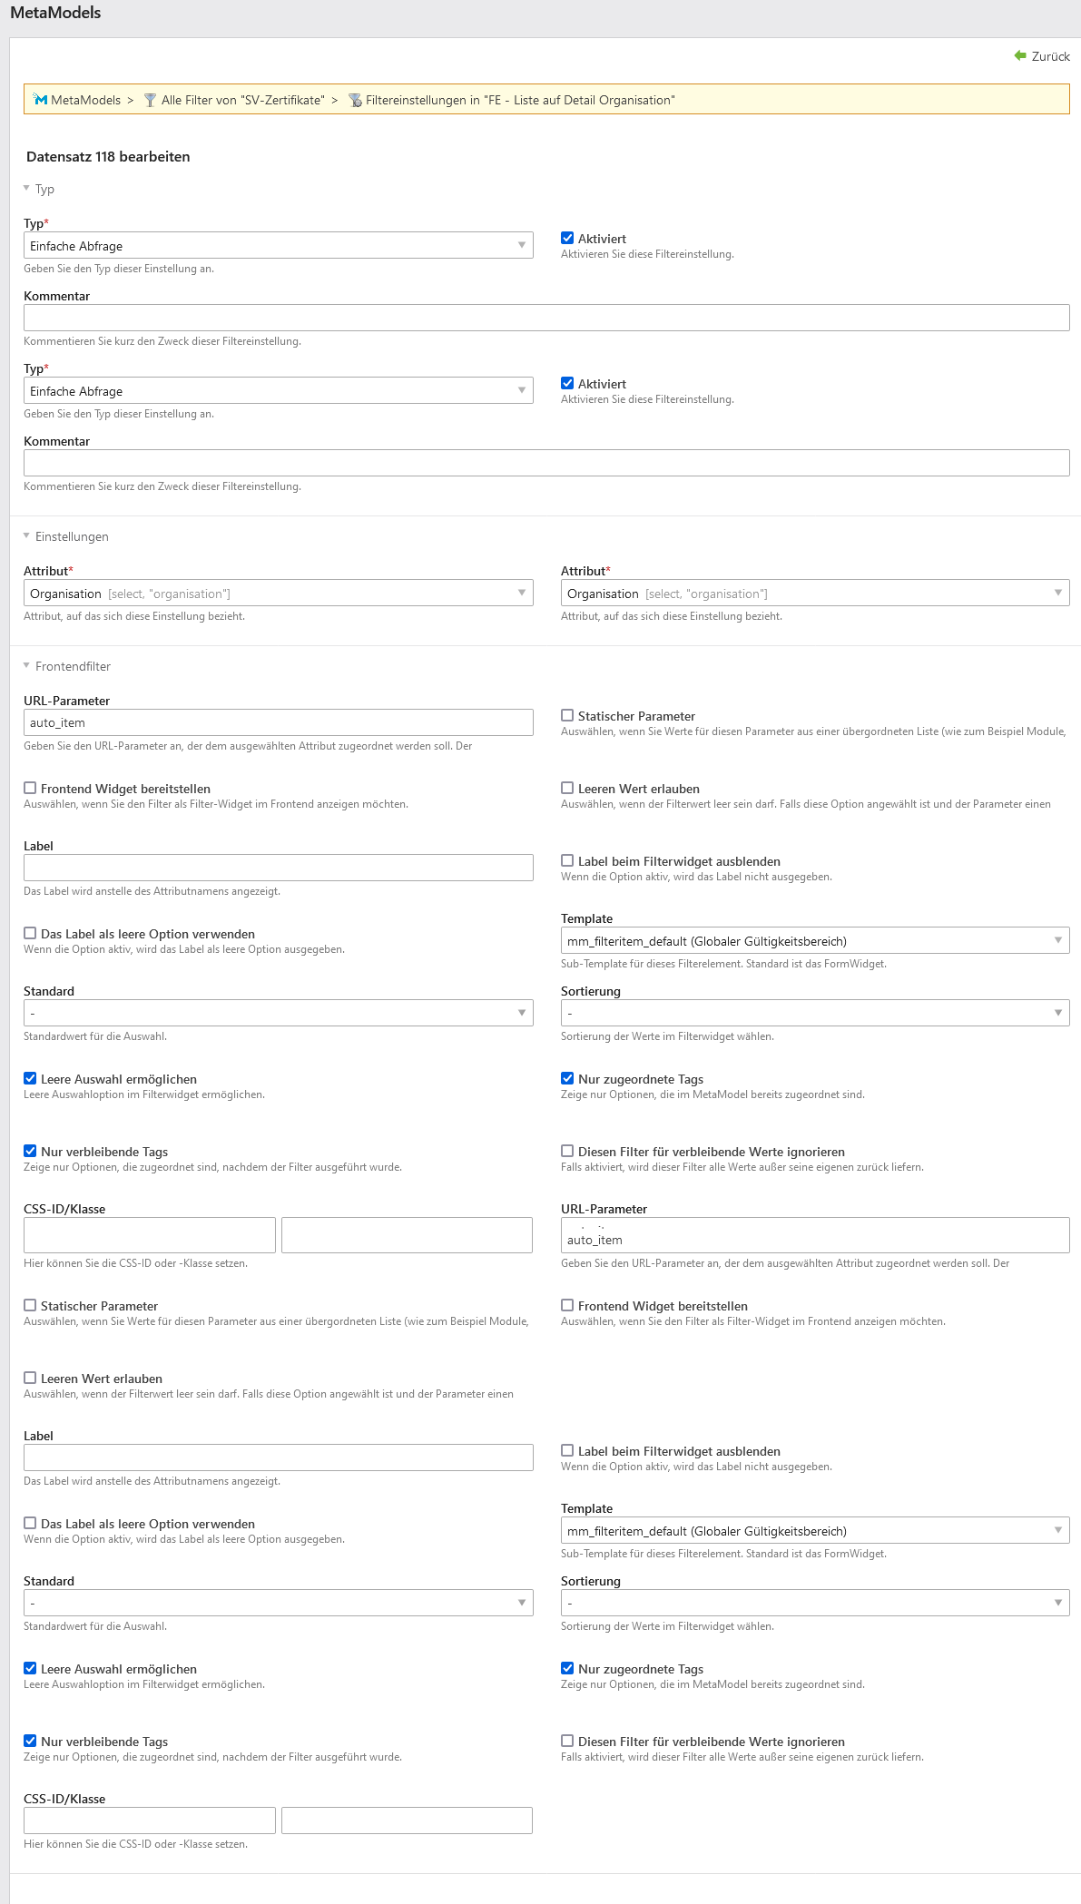1081x1904 pixels.
Task: Go back via the Zurück link
Action: [1050, 56]
